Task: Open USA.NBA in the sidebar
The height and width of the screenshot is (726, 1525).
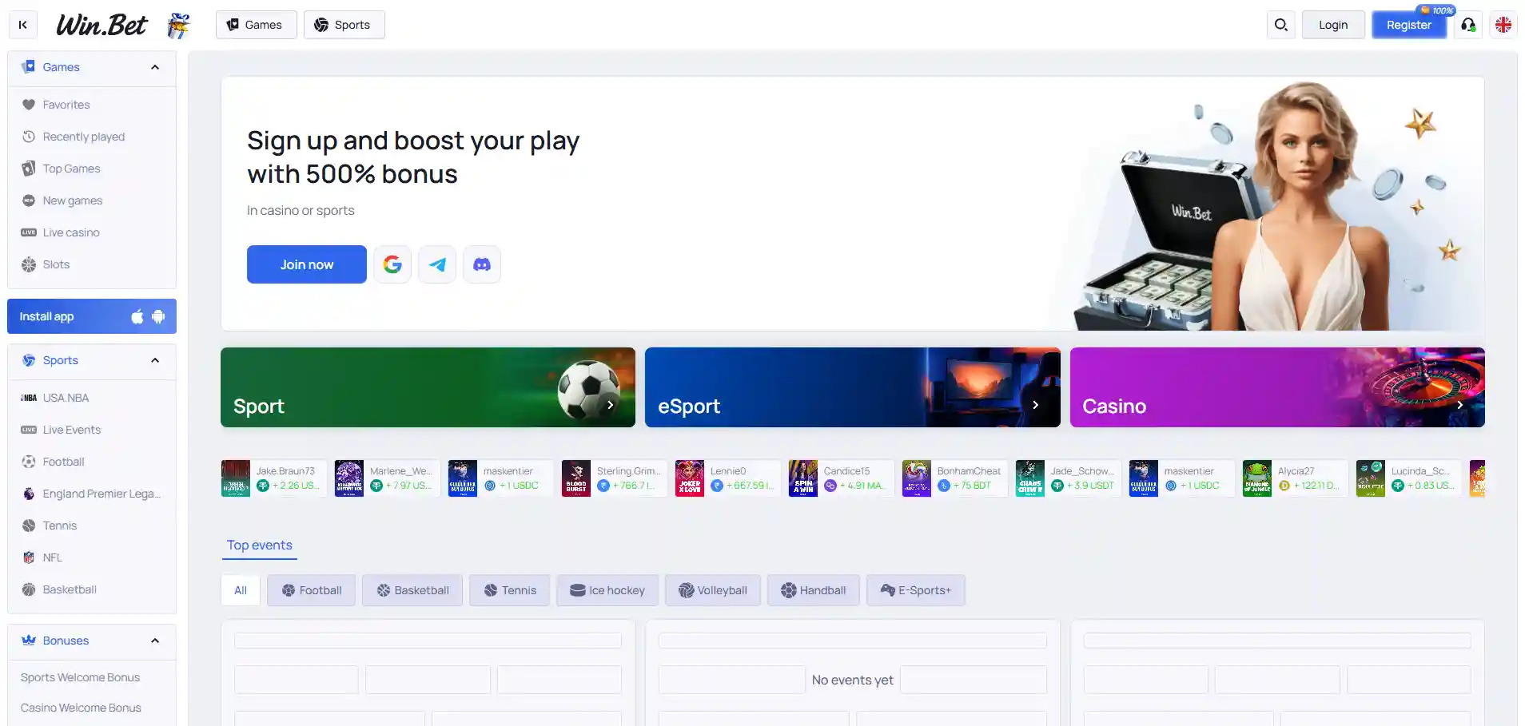Action: click(x=92, y=398)
